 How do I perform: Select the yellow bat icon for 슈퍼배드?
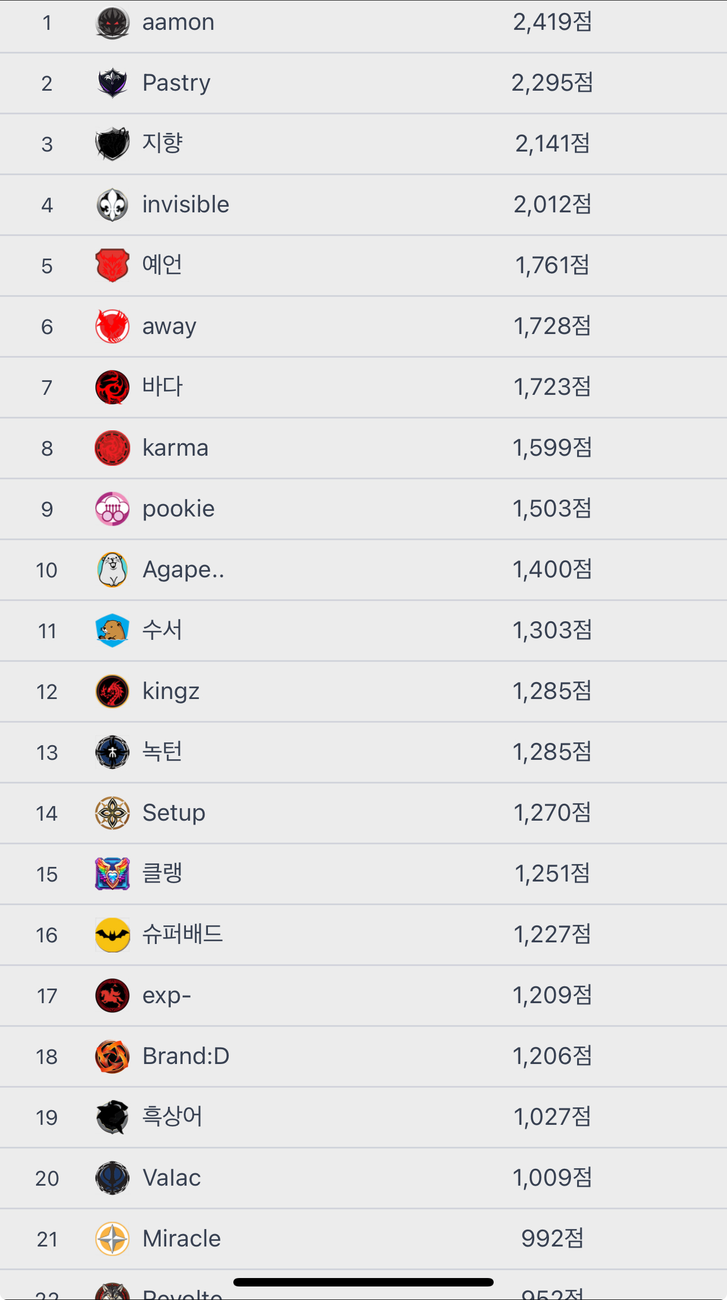[x=112, y=934]
